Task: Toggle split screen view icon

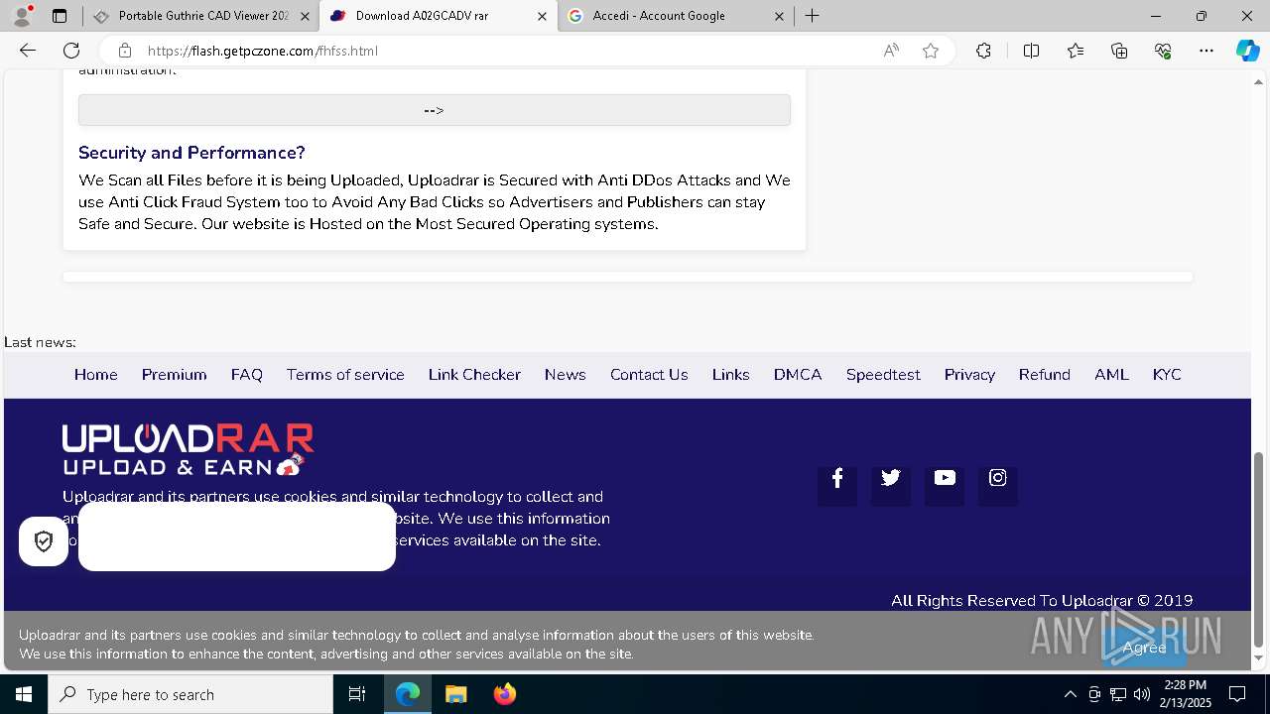Action: (1031, 51)
